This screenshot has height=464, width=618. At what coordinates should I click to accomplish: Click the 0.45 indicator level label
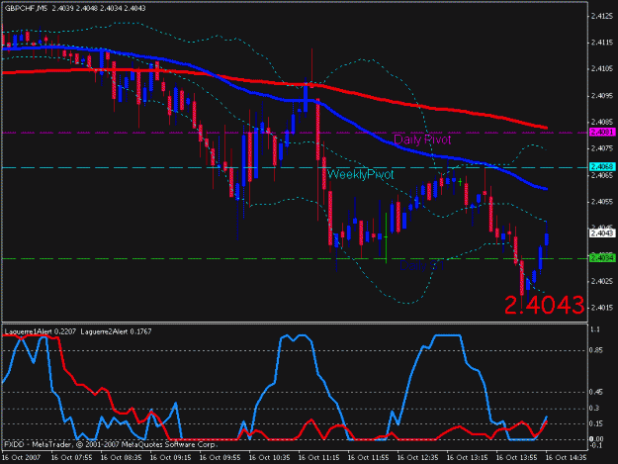(x=596, y=392)
